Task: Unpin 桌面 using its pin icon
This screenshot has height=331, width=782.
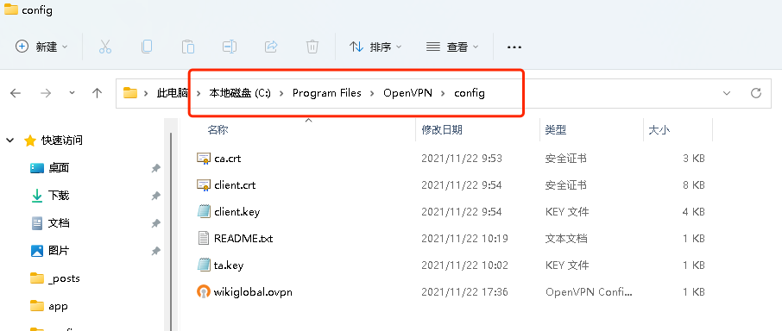Action: tap(155, 169)
